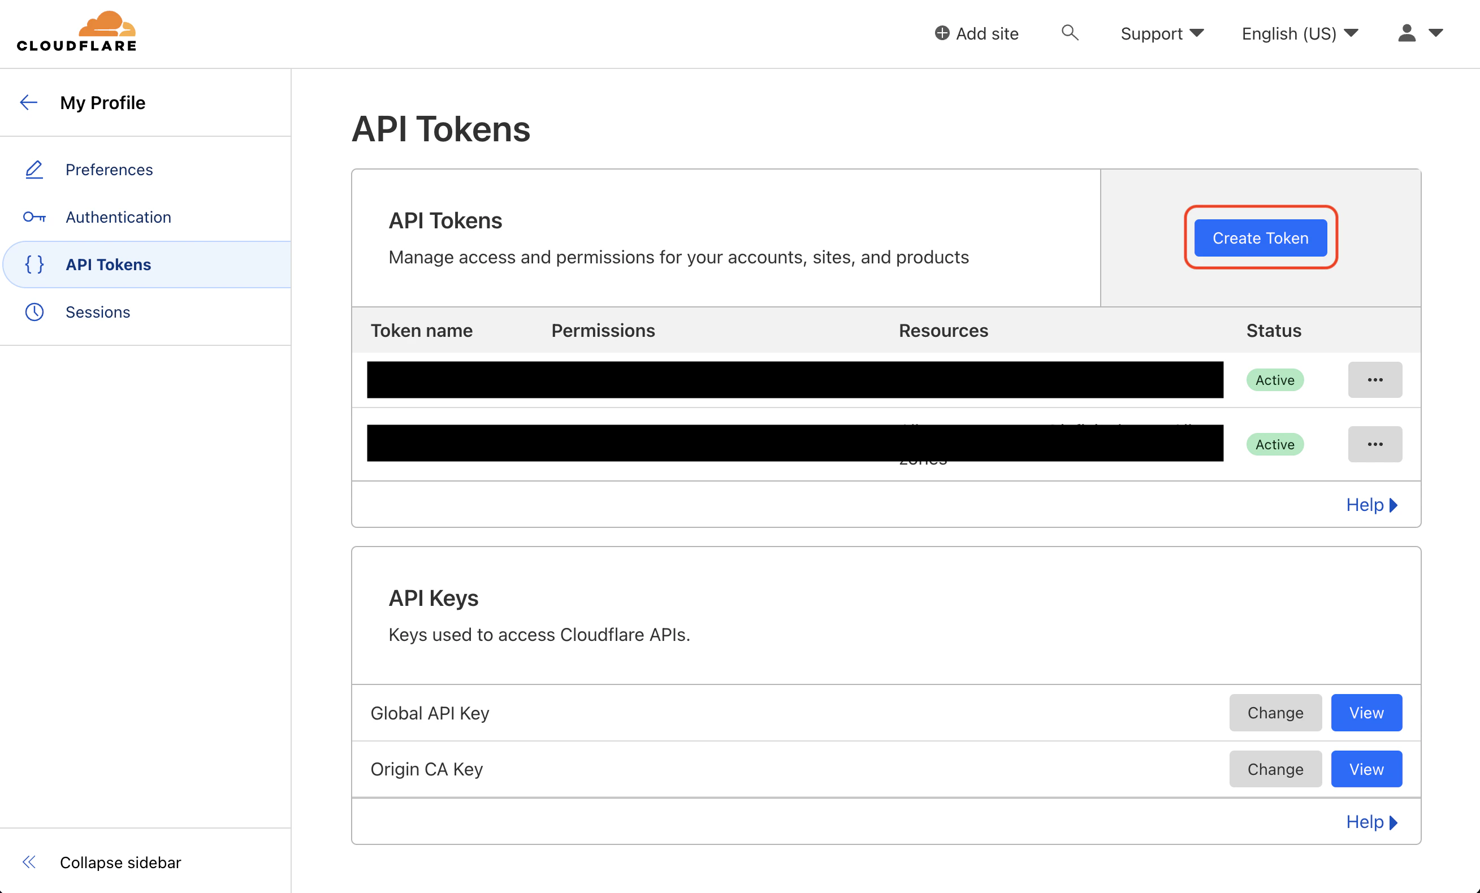Open the search magnifier icon
The image size is (1480, 893).
1070,32
